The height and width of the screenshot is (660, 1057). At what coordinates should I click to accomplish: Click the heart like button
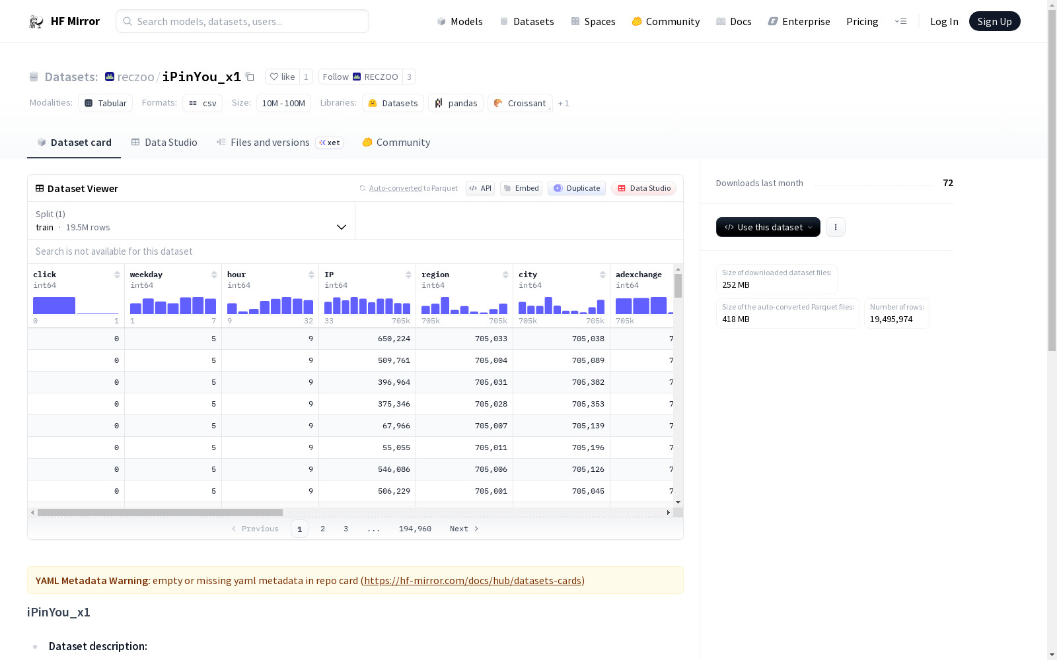point(282,77)
